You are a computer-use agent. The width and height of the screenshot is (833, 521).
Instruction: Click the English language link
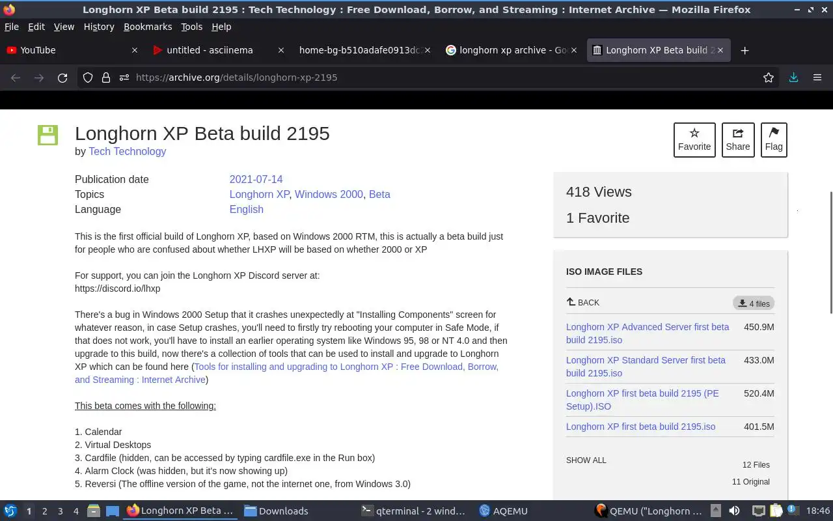tap(246, 209)
